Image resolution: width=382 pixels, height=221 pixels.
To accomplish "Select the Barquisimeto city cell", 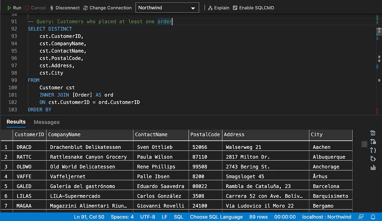I will (x=331, y=196).
